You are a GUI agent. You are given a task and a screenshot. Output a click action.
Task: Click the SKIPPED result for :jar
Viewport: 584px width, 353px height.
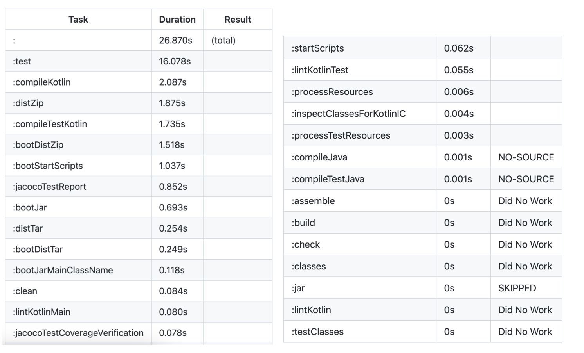[517, 288]
